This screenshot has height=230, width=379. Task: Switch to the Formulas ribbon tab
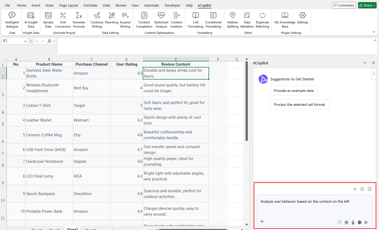90,5
